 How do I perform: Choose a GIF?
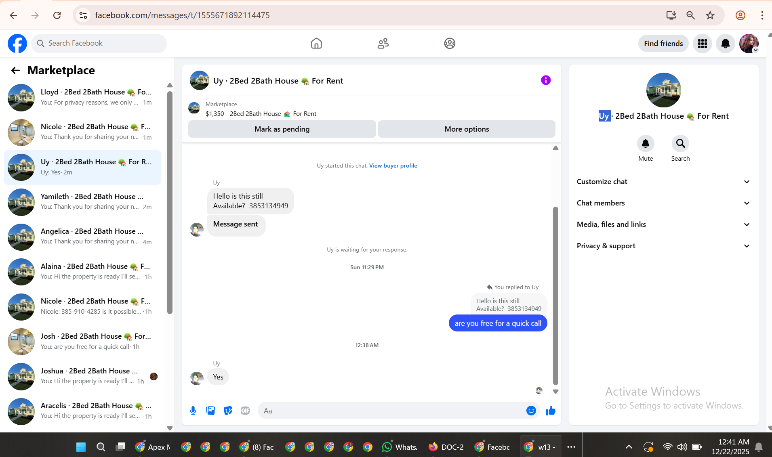245,411
